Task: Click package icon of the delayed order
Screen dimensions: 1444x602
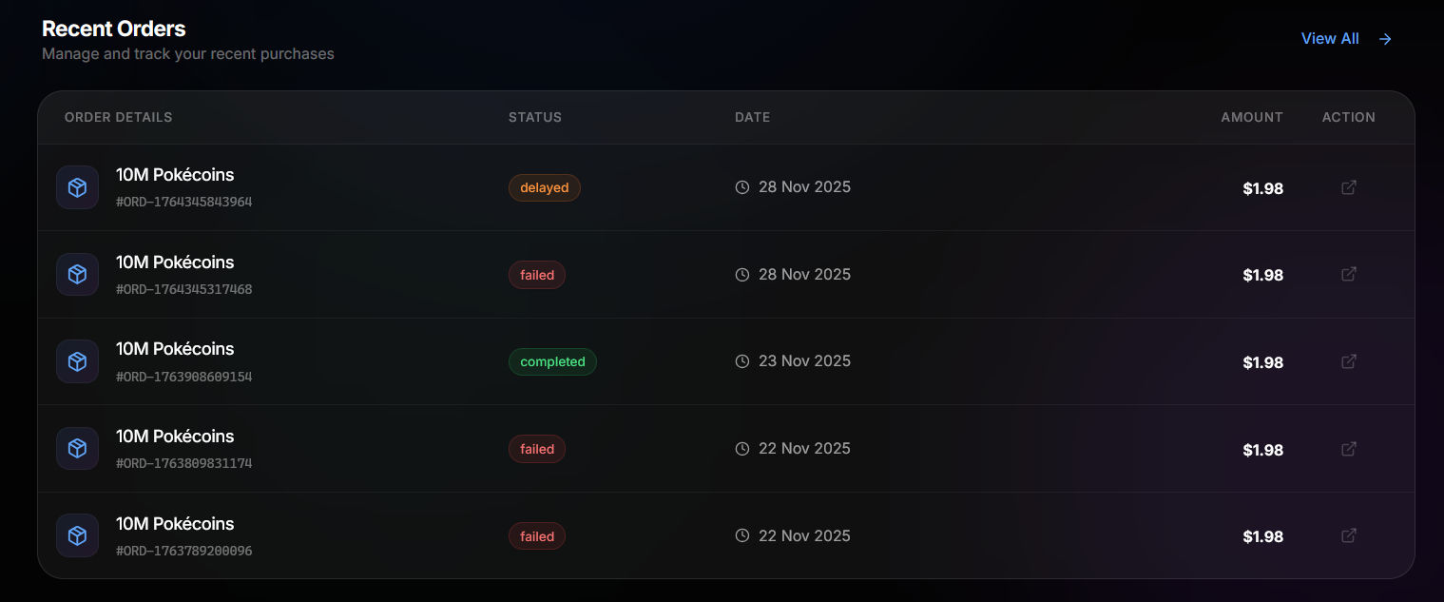Action: coord(77,187)
